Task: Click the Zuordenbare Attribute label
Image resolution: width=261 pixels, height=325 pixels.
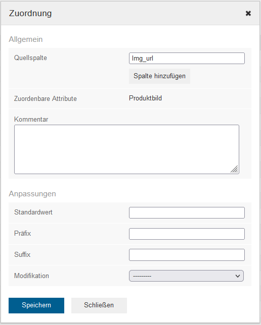Action: click(x=46, y=99)
